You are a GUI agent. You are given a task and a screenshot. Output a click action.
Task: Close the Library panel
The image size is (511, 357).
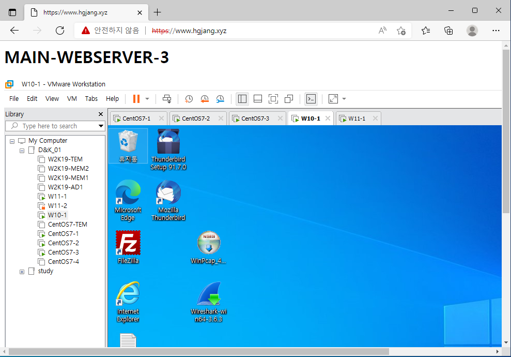point(101,114)
